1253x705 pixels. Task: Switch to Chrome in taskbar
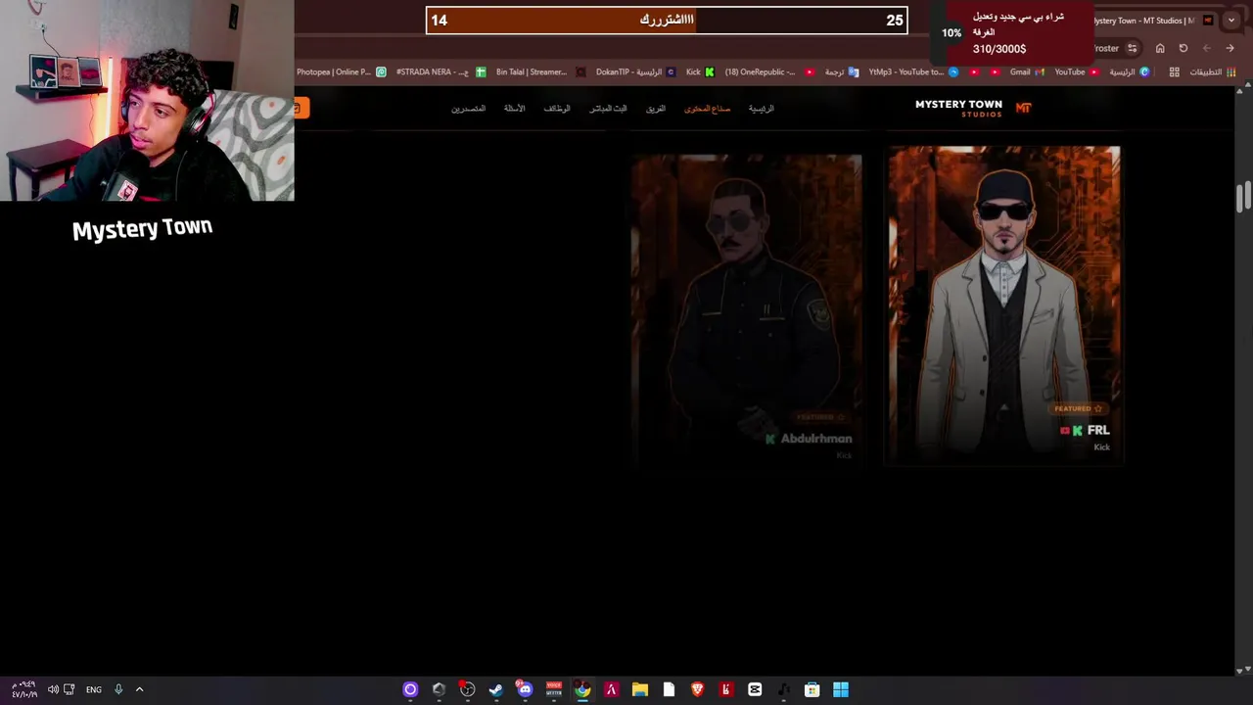(x=582, y=689)
